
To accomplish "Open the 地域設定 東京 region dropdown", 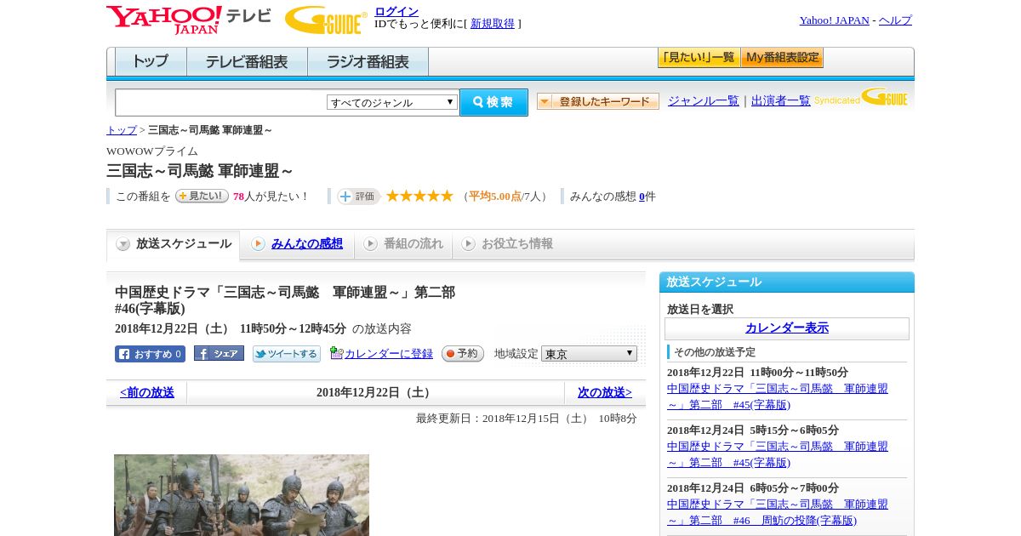I will (x=589, y=353).
